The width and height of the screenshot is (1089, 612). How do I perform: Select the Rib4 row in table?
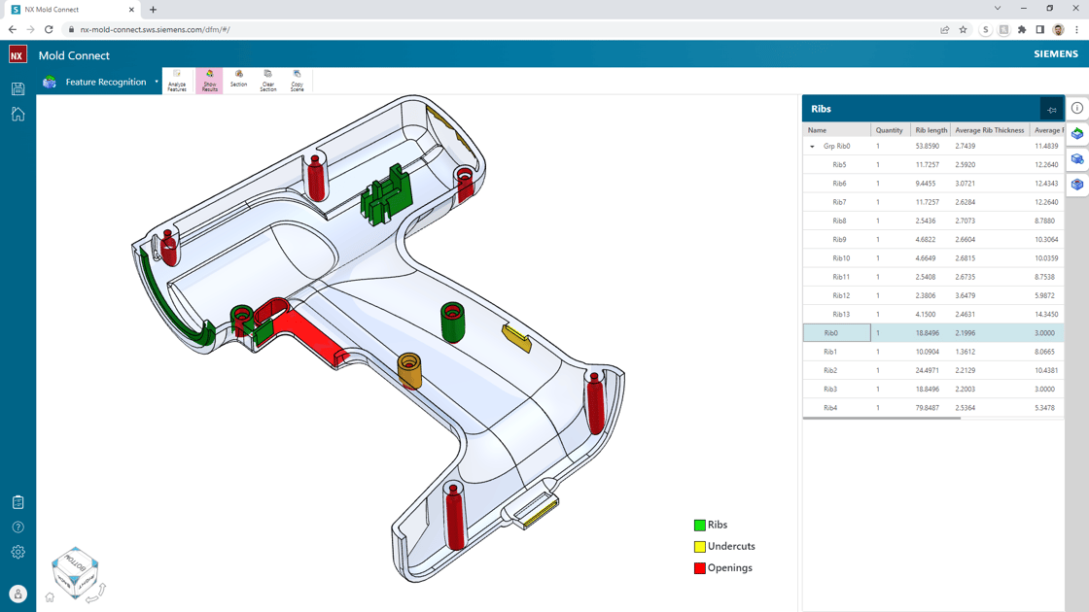pos(830,408)
